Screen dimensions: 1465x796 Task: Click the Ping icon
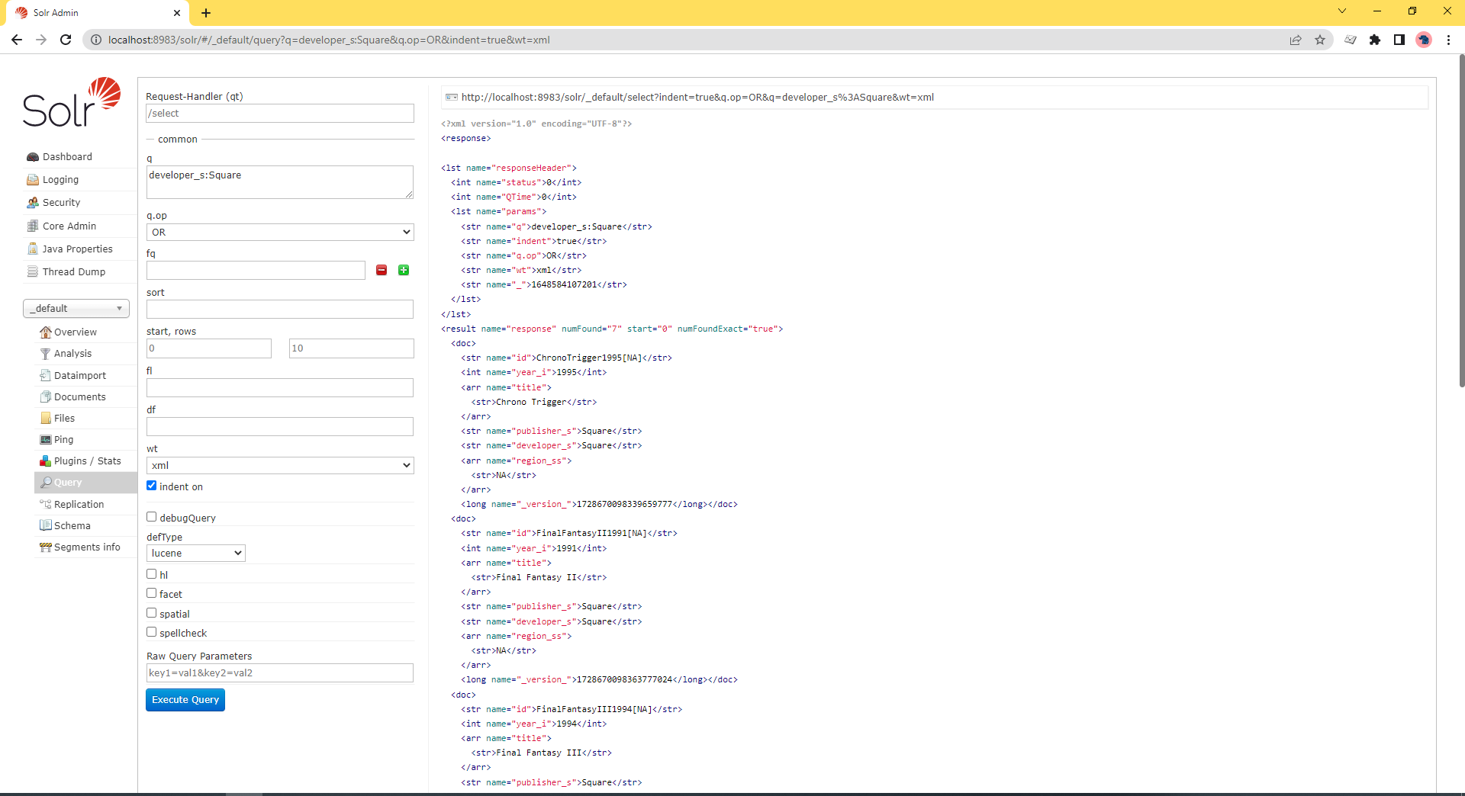click(x=46, y=440)
